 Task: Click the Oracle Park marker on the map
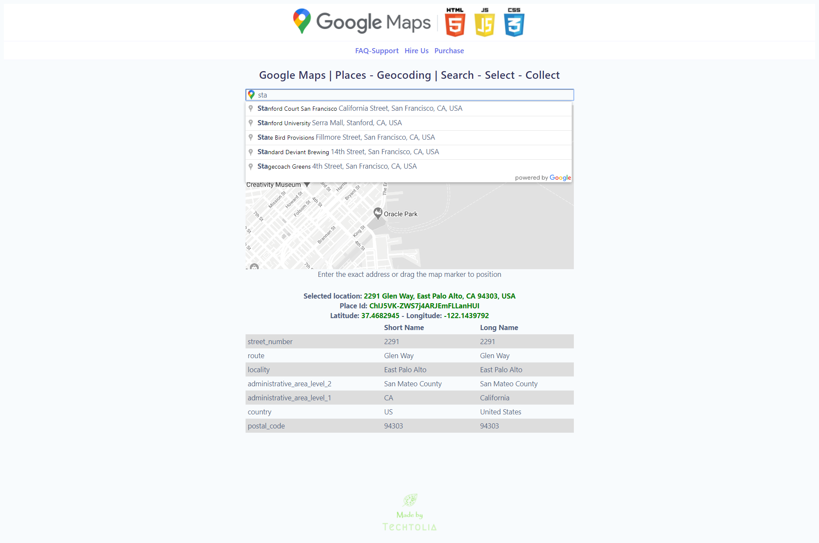(378, 213)
